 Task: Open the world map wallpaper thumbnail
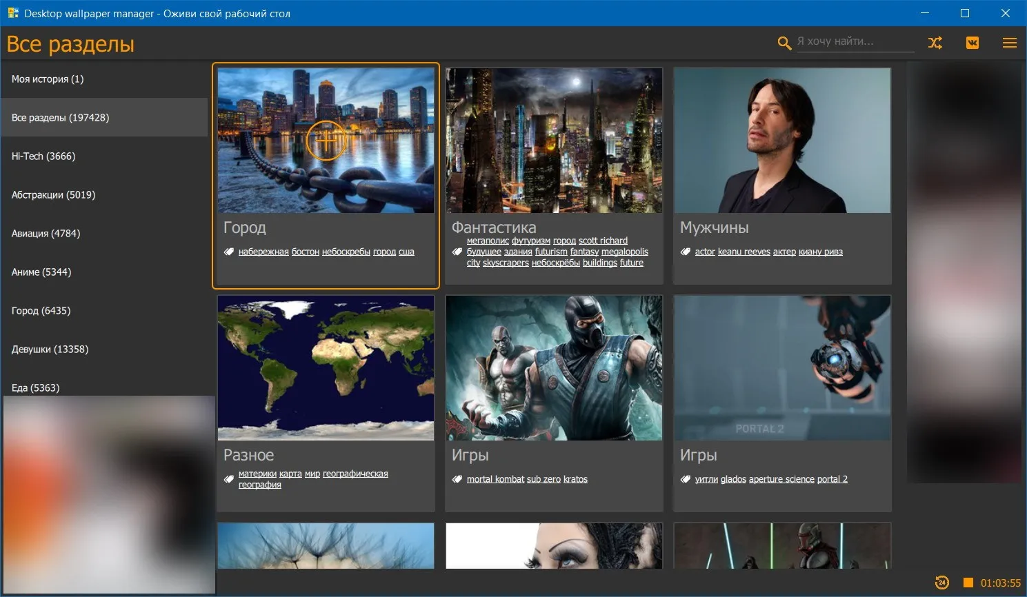(326, 367)
